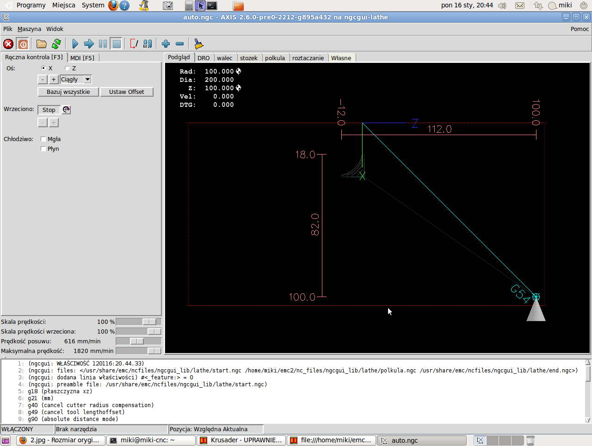Select the Podgląd preview tab

tap(179, 57)
